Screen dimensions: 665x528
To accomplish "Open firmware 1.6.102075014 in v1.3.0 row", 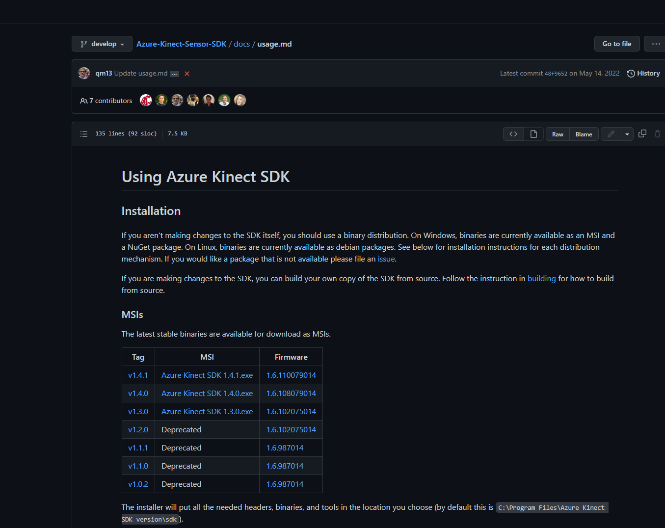I will point(291,411).
